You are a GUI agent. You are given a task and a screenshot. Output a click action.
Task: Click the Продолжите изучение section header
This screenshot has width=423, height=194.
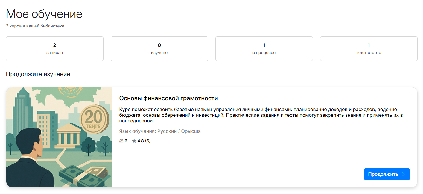pos(37,74)
